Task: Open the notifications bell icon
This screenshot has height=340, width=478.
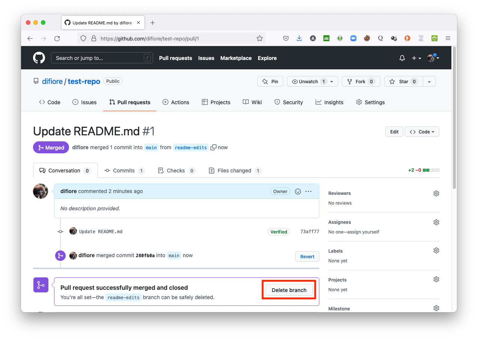Action: pyautogui.click(x=402, y=58)
